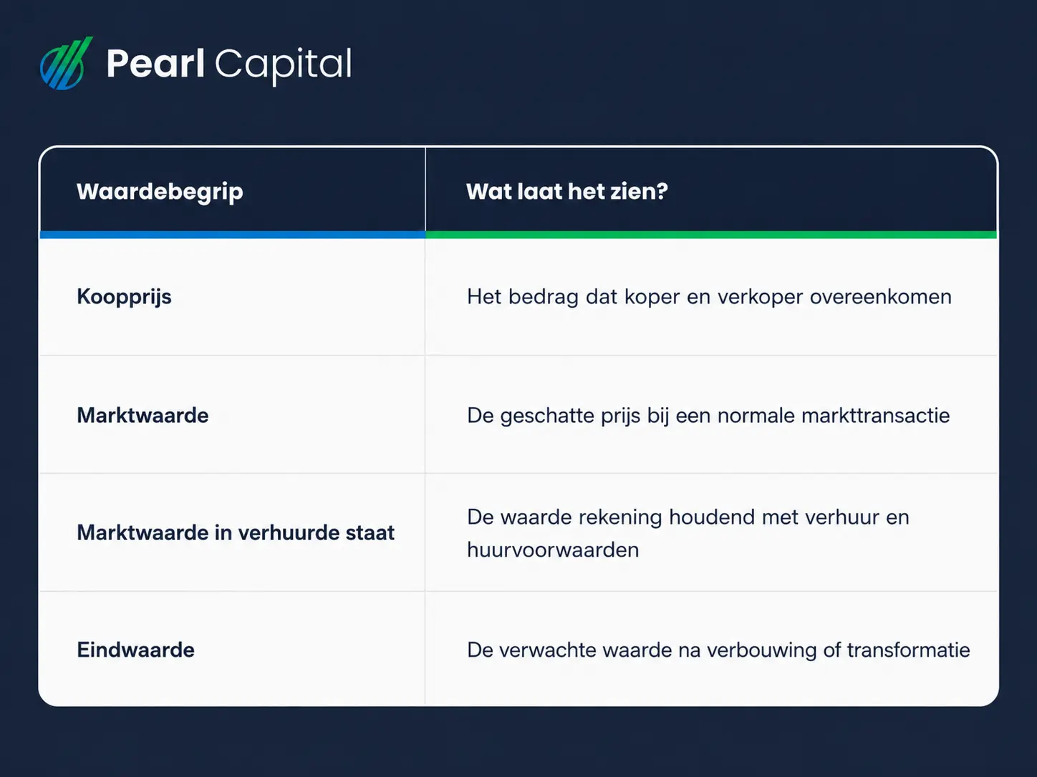Screen dimensions: 1037x777
Task: Click the word 'Pearl' in logo
Action: coord(155,64)
